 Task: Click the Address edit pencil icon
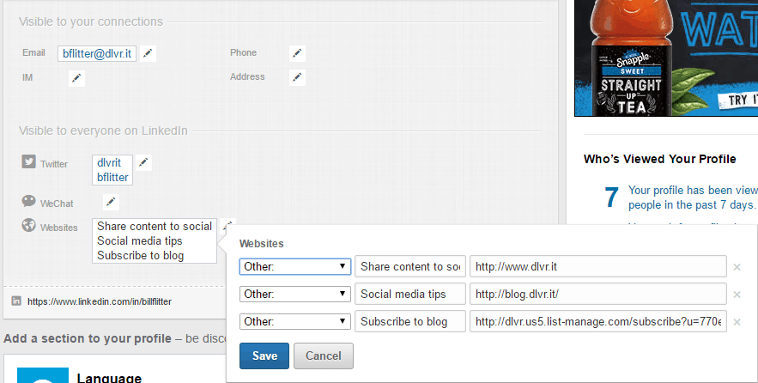pos(297,77)
